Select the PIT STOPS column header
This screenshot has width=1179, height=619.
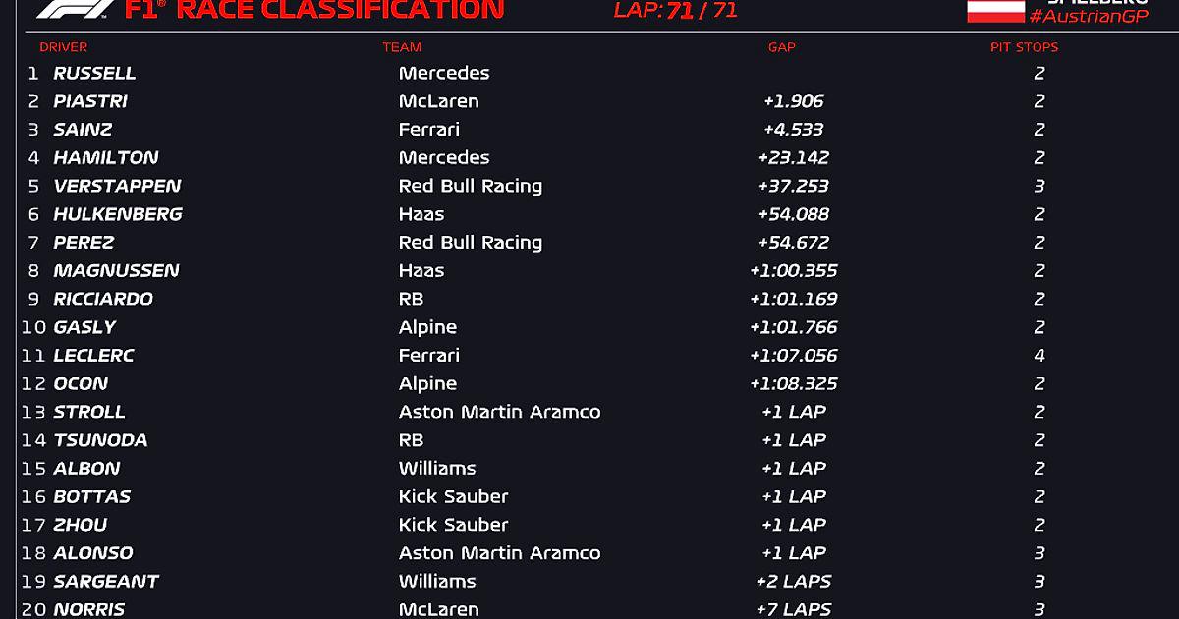click(x=1025, y=47)
